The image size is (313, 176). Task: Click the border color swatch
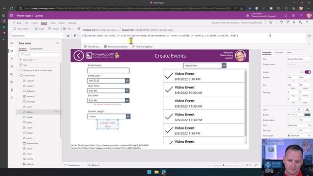pos(307,115)
